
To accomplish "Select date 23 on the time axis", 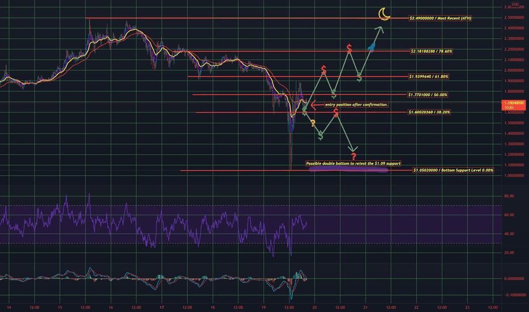I will click(467, 307).
